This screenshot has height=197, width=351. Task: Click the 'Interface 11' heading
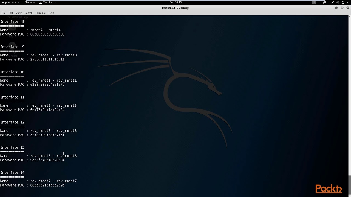12,97
